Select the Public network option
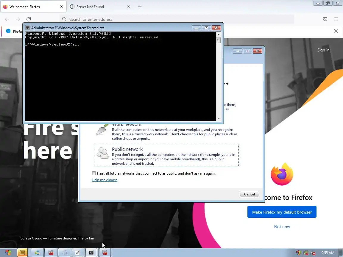 [167, 155]
